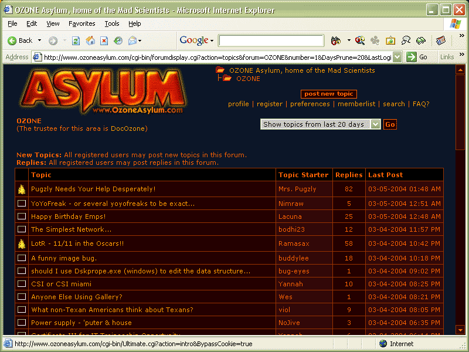The image size is (469, 352).
Task: Open 'Pugzly Needs Your Help Desperately!' topic
Action: (93, 189)
